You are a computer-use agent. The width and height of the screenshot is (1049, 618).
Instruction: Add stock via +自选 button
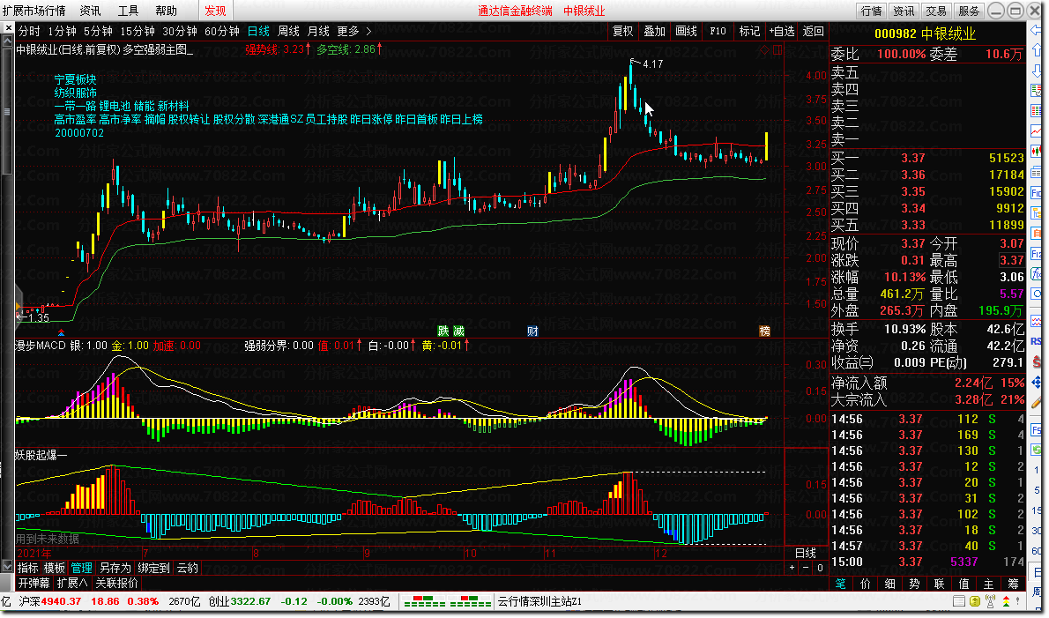(781, 32)
